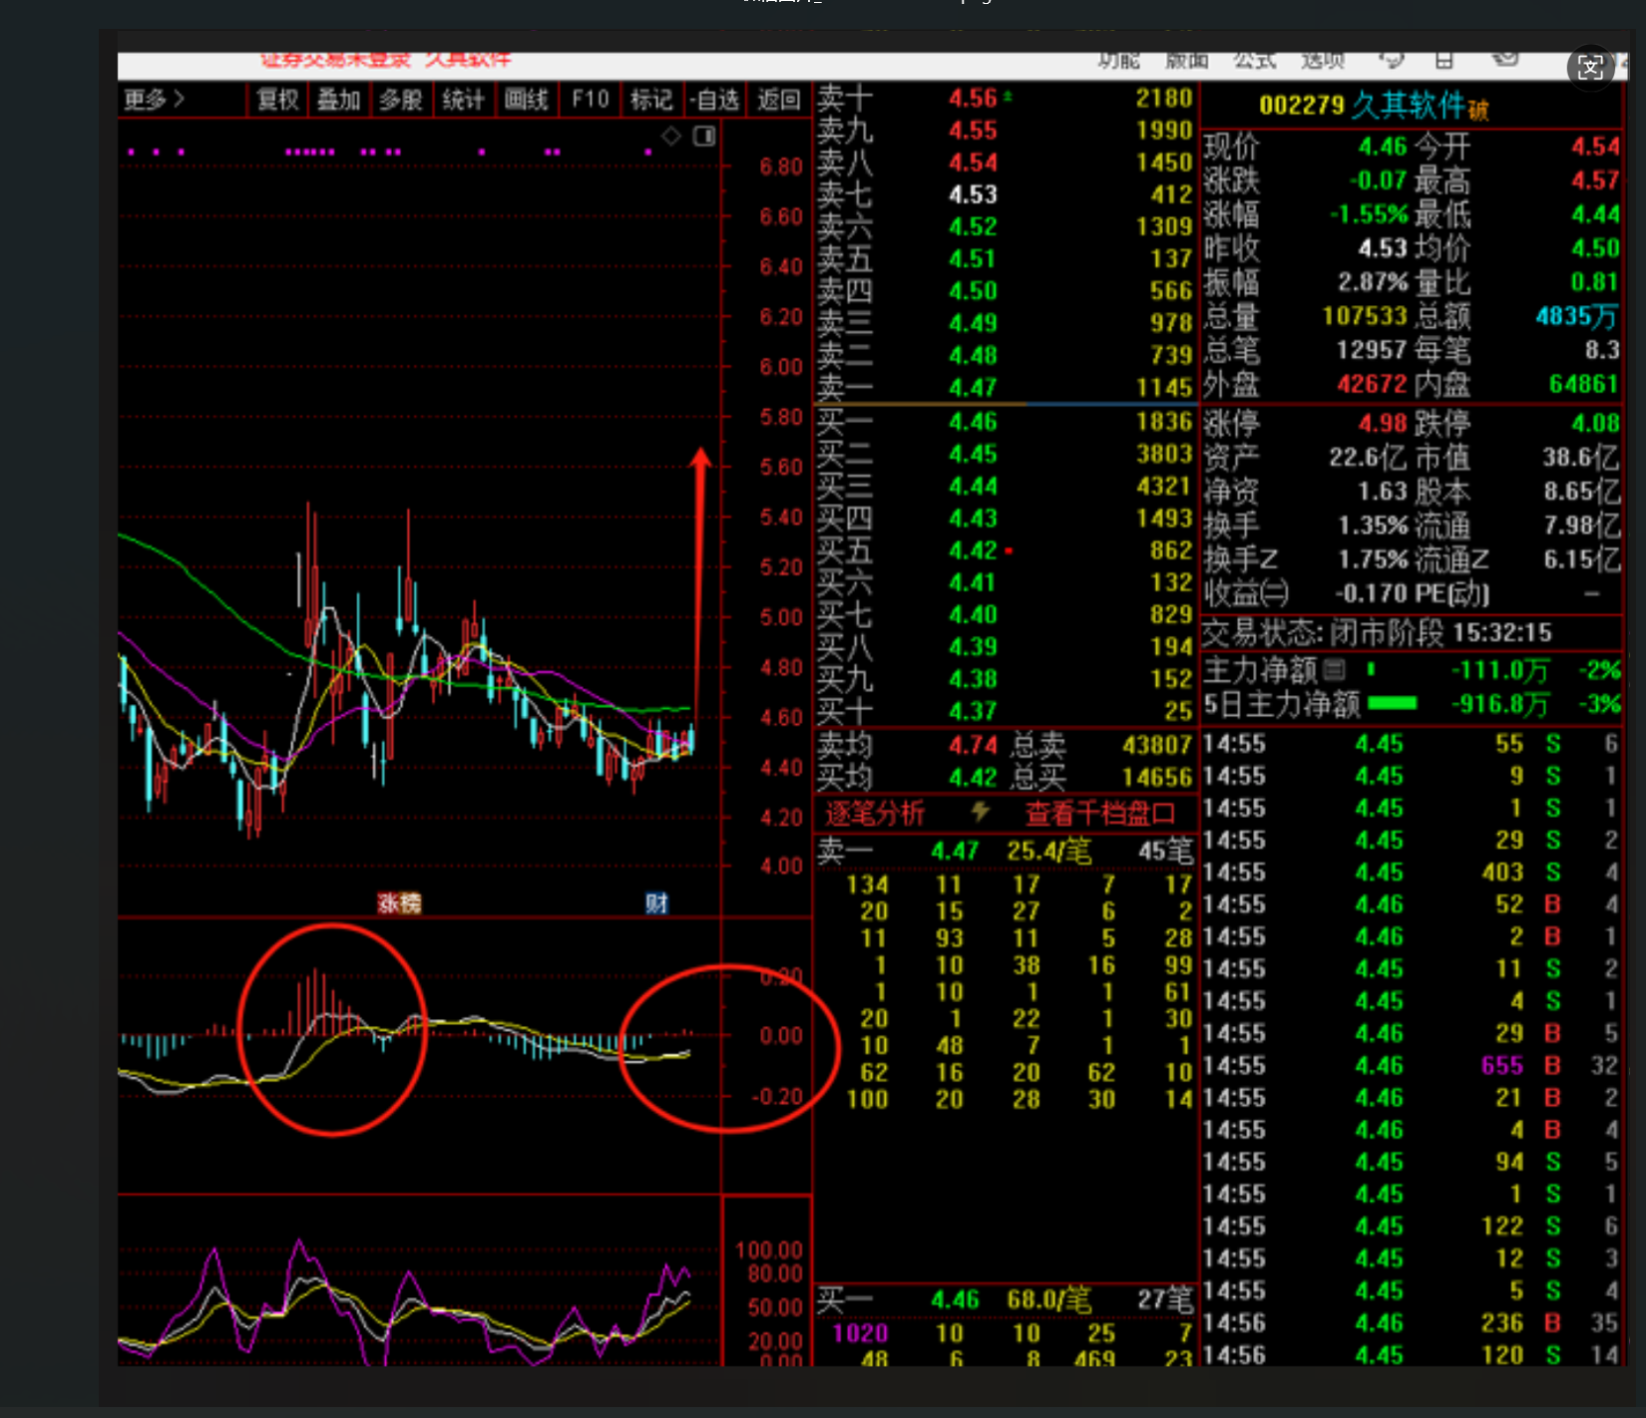Viewport: 1646px width, 1418px height.
Task: Click the 返回 back button
Action: click(778, 100)
